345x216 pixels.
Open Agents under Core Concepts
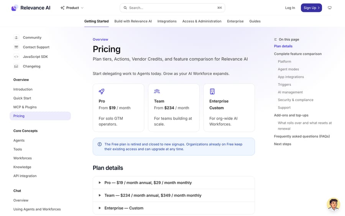coord(19,140)
